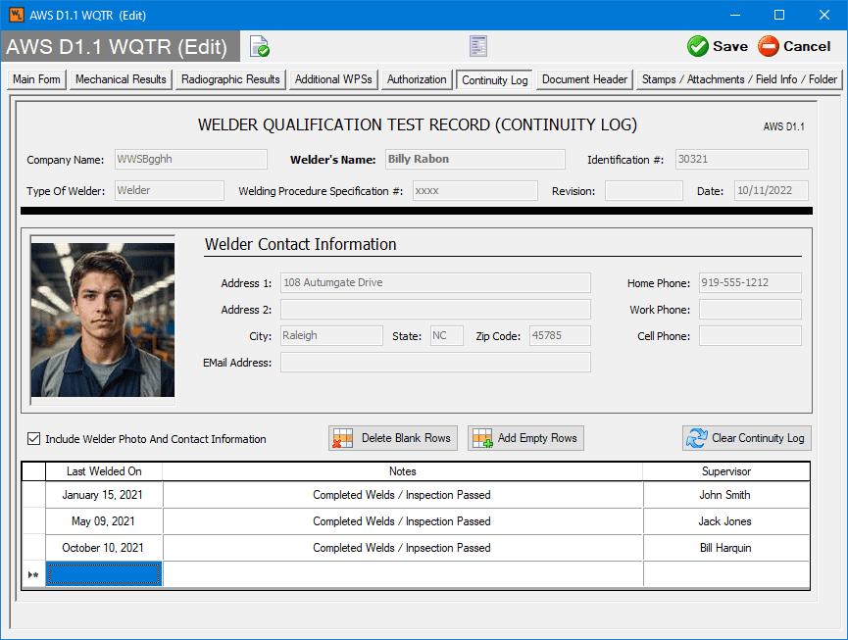Click the State field showing NC
This screenshot has height=640, width=848.
[x=447, y=335]
